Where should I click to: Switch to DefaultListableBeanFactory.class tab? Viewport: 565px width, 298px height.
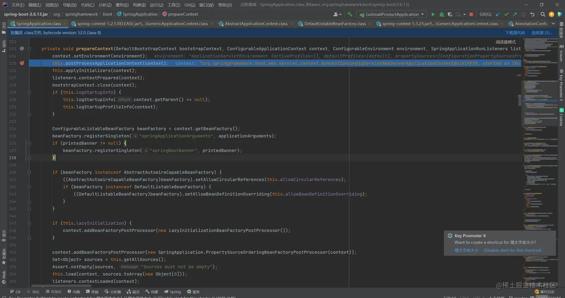pos(335,23)
